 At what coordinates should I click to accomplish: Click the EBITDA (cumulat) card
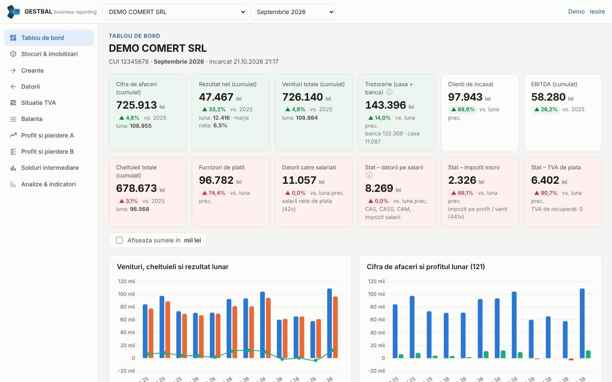click(x=563, y=113)
